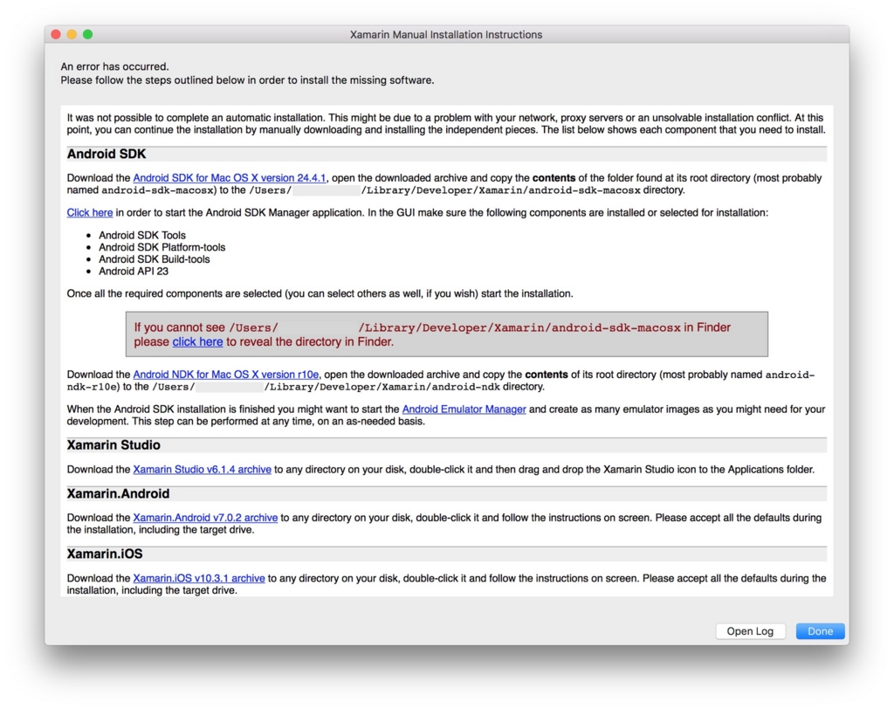Close the window with the red button

click(56, 34)
